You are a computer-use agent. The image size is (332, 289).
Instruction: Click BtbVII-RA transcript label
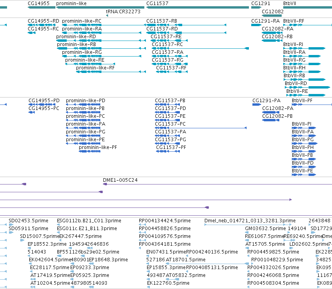click(294, 52)
